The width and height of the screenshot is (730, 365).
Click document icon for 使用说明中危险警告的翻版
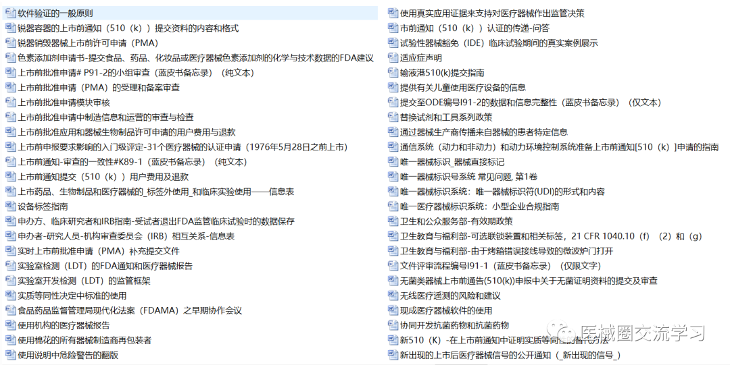(x=10, y=356)
